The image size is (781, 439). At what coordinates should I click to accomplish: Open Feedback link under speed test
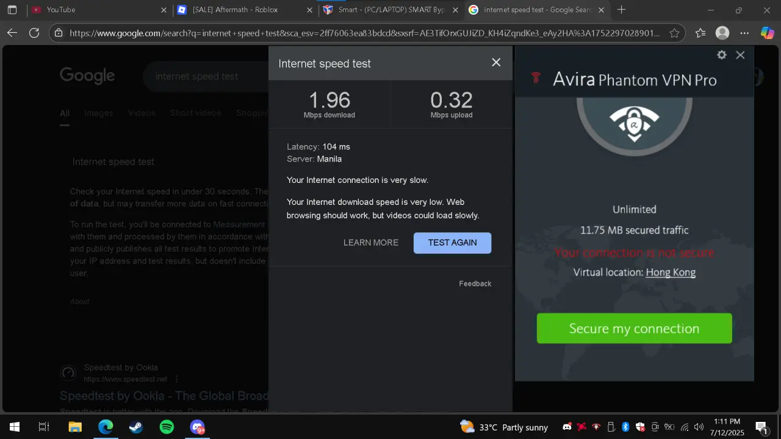click(x=475, y=284)
